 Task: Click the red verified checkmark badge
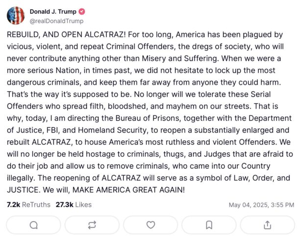[x=81, y=11]
